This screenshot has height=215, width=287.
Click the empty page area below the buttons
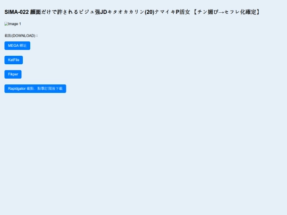pos(143,153)
